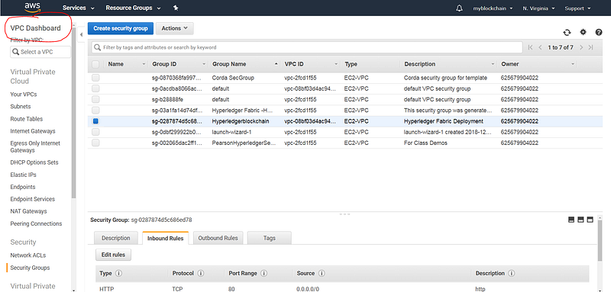Maximize the details pane layout icon
Screen dimensions: 611x292
(x=590, y=220)
